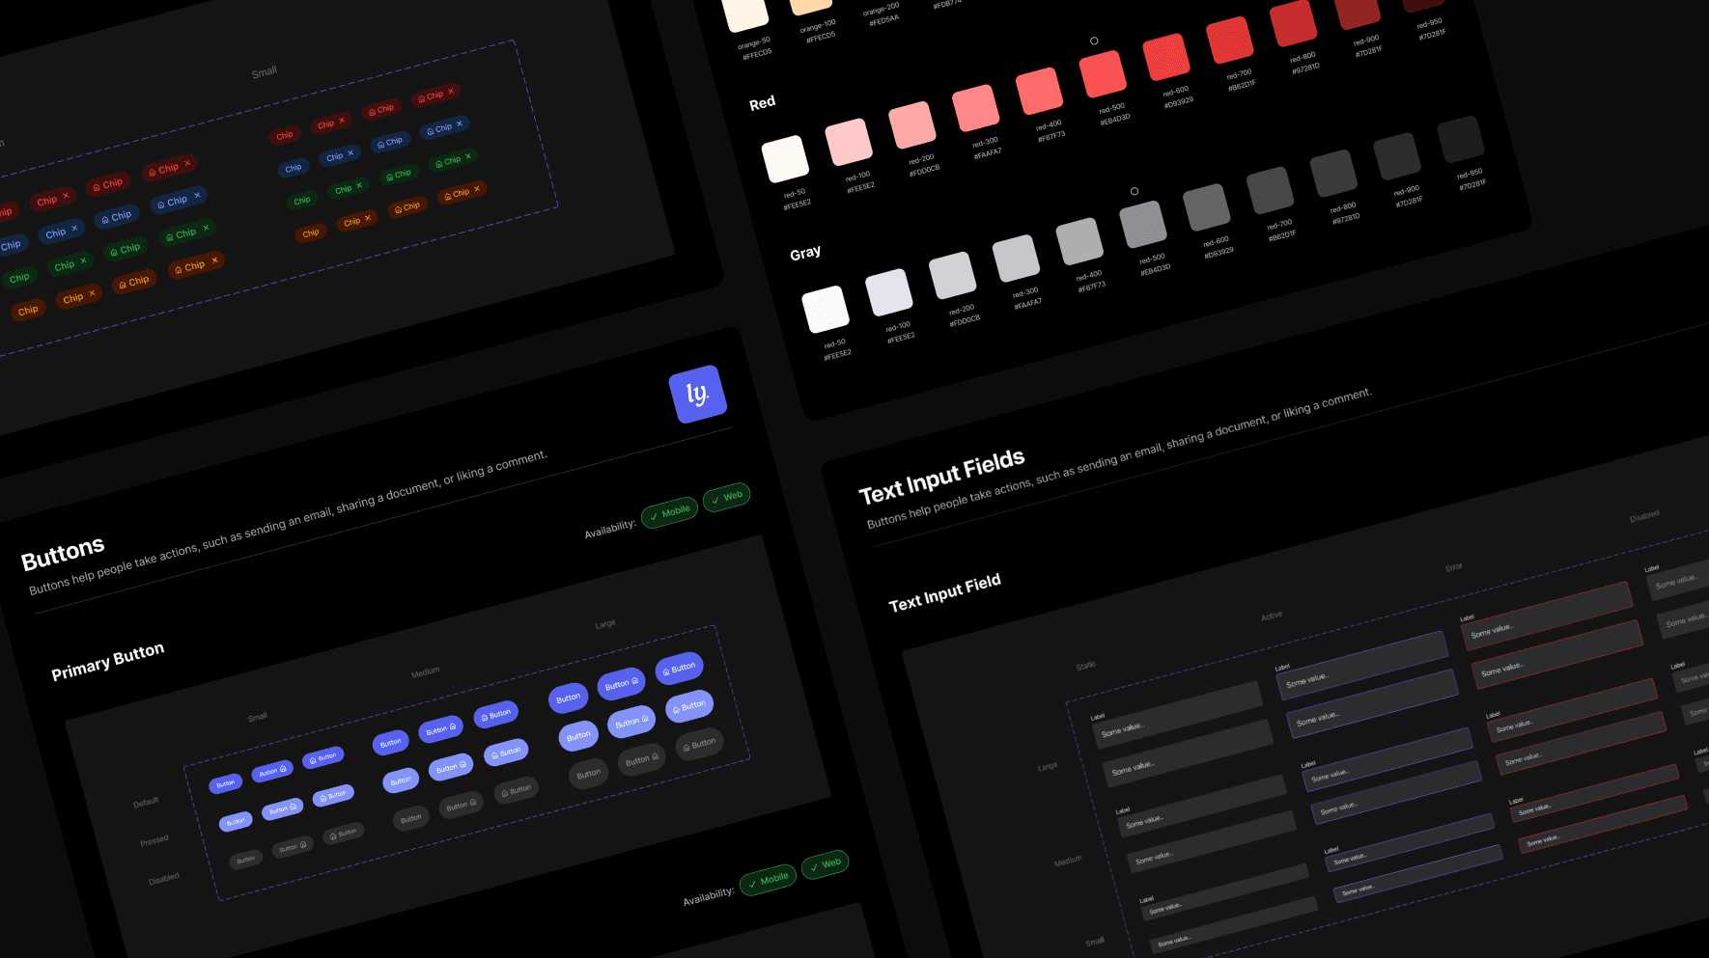Click home icon in Small red Chip without x
This screenshot has height=958, width=1709.
373,112
